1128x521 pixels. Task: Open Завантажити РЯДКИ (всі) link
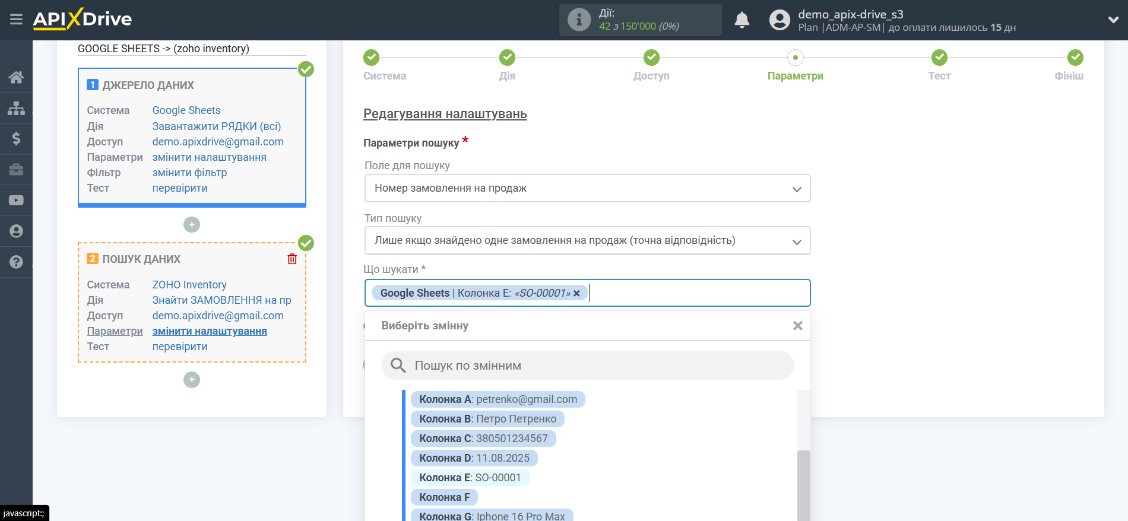pyautogui.click(x=217, y=126)
